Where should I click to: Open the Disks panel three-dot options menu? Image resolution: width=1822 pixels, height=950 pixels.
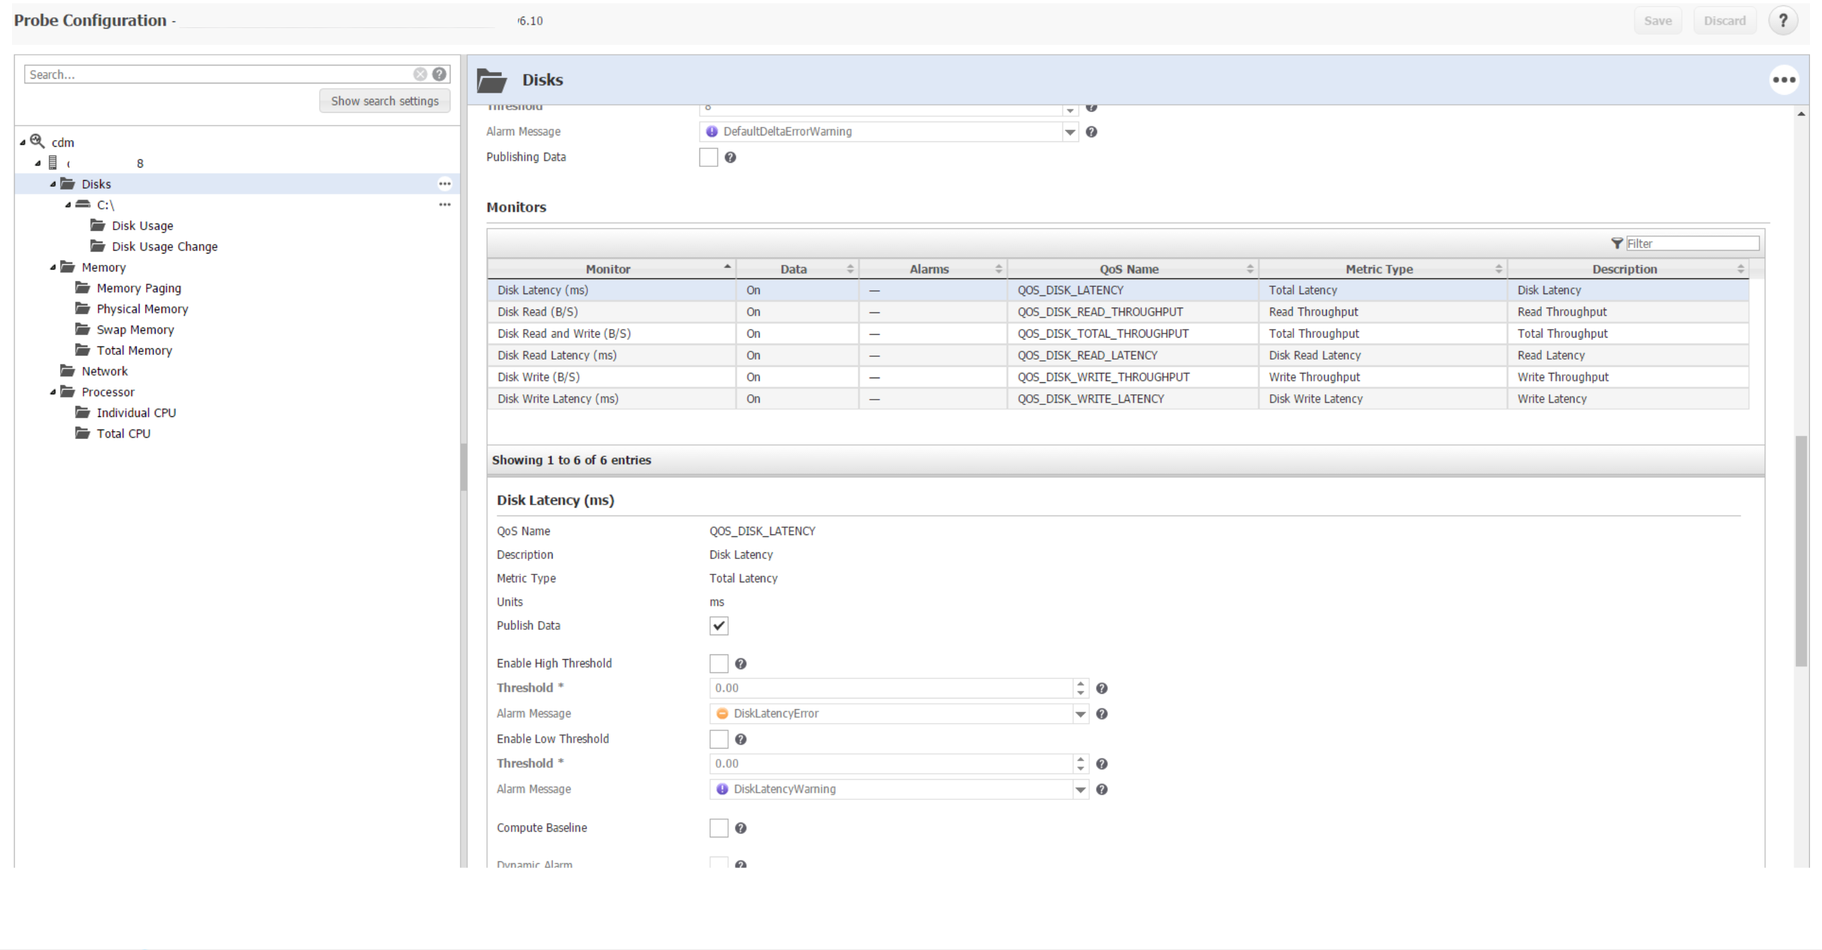click(1783, 80)
